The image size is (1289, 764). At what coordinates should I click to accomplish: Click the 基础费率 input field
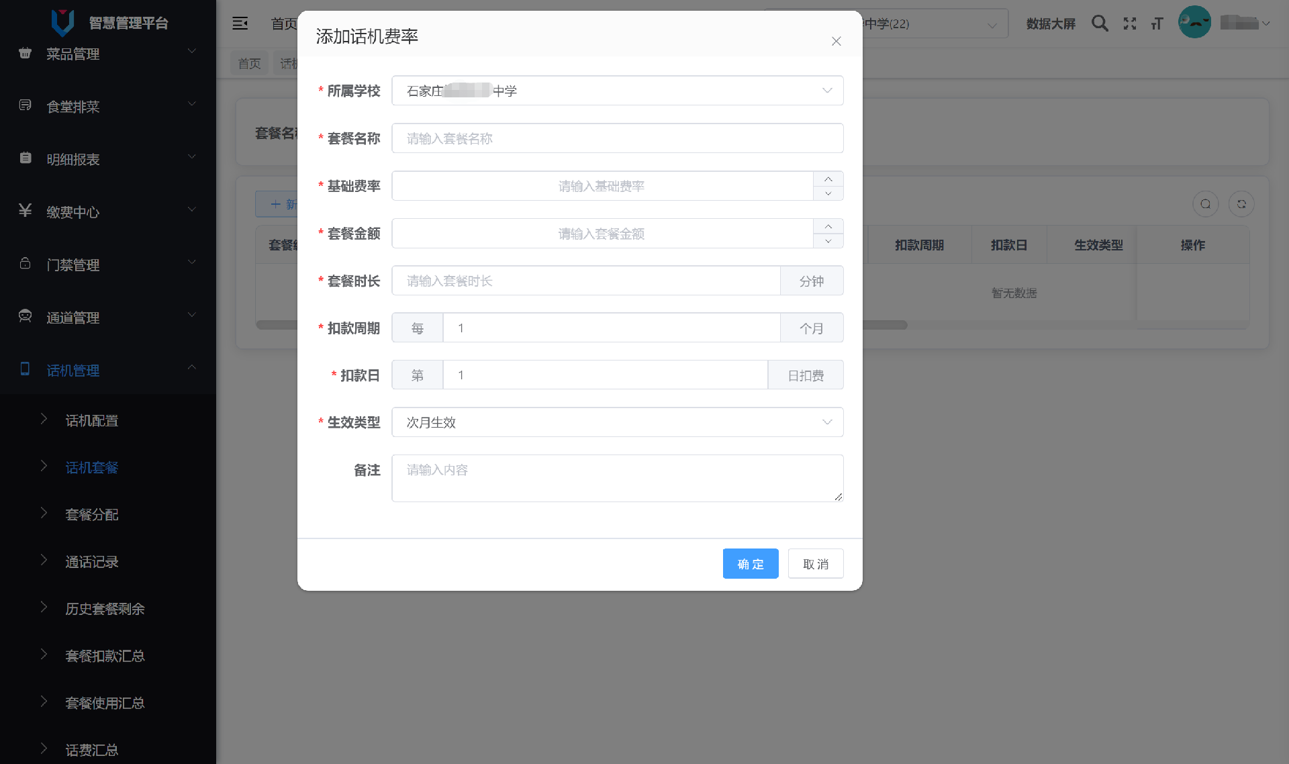(x=602, y=186)
